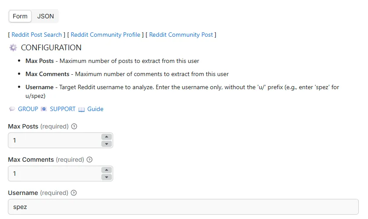
Task: Click the Username field containing spez
Action: (x=183, y=207)
